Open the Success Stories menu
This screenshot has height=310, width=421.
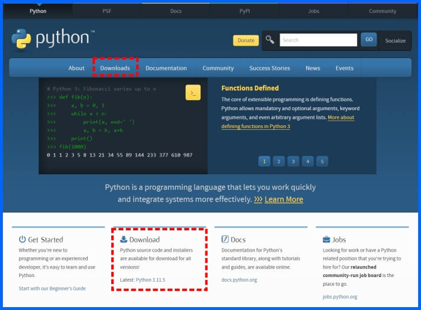269,68
